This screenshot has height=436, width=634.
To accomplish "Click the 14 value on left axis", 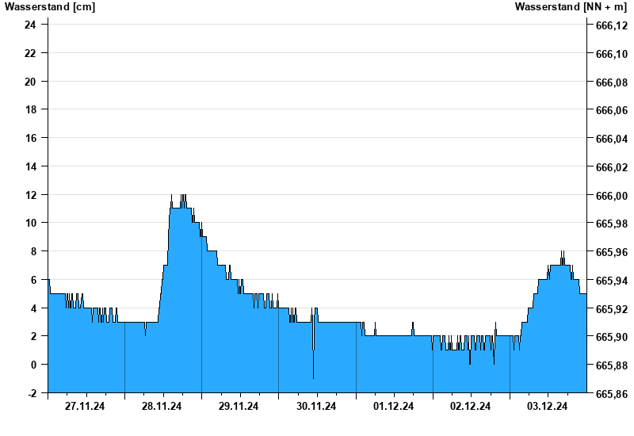I will tap(30, 166).
